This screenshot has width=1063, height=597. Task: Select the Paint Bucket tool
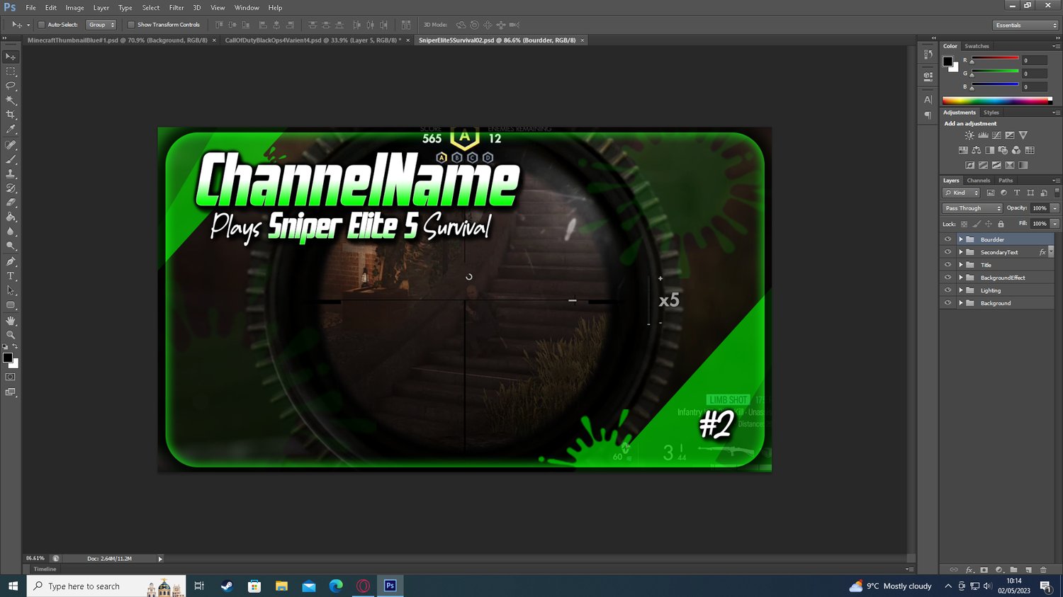coord(11,217)
